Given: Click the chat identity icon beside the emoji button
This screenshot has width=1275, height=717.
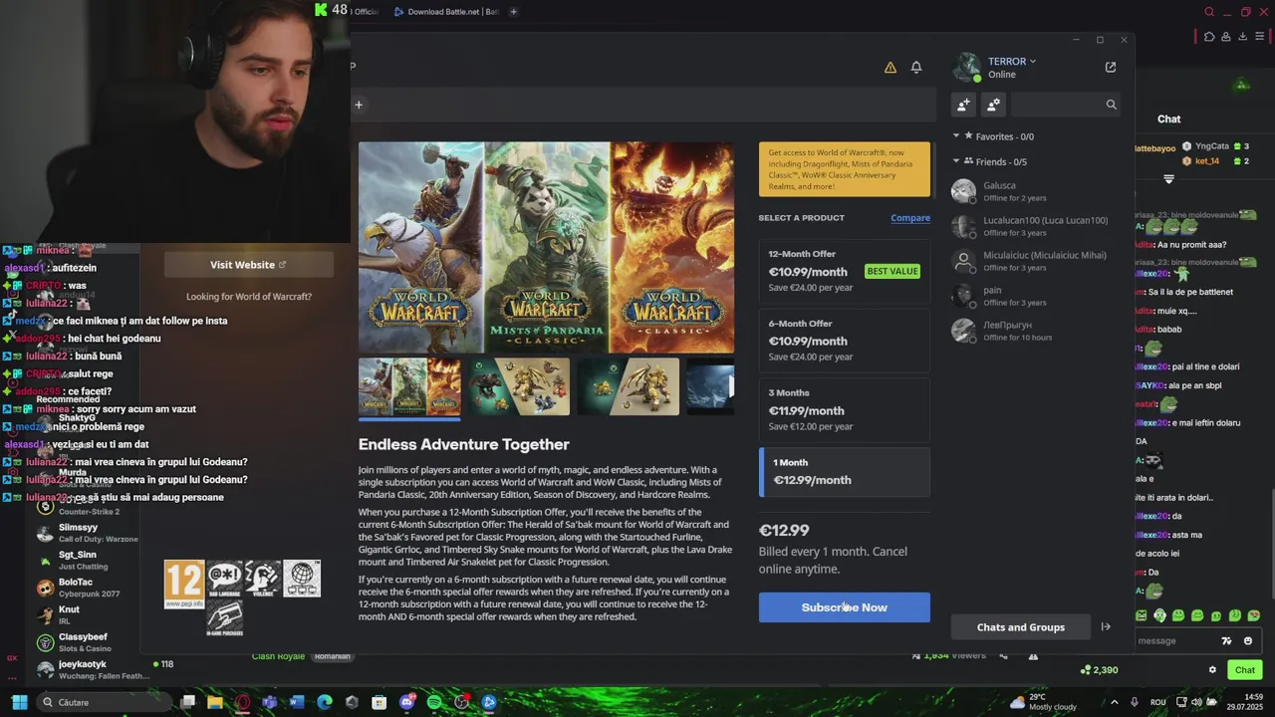Looking at the screenshot, I should [1227, 641].
